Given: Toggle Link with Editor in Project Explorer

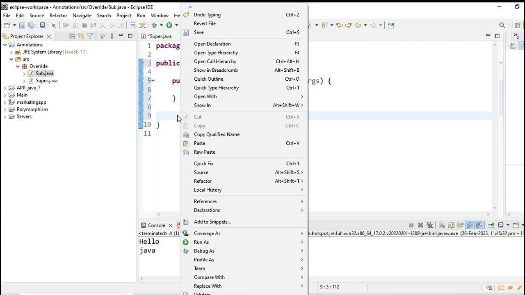Looking at the screenshot, I should [81, 36].
